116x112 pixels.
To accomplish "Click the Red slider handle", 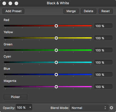I will [x=56, y=26].
